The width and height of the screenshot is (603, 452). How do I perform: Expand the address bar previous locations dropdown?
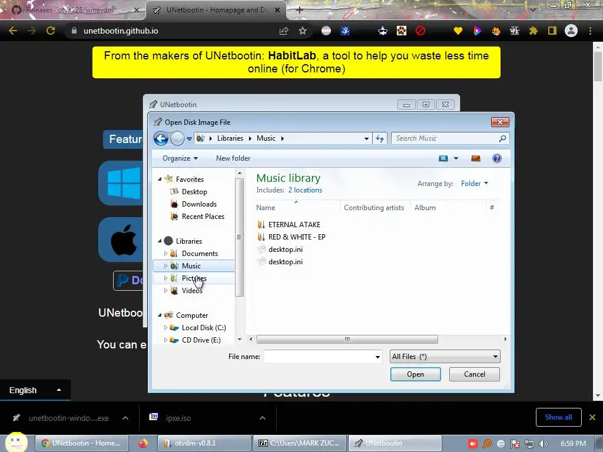click(366, 139)
